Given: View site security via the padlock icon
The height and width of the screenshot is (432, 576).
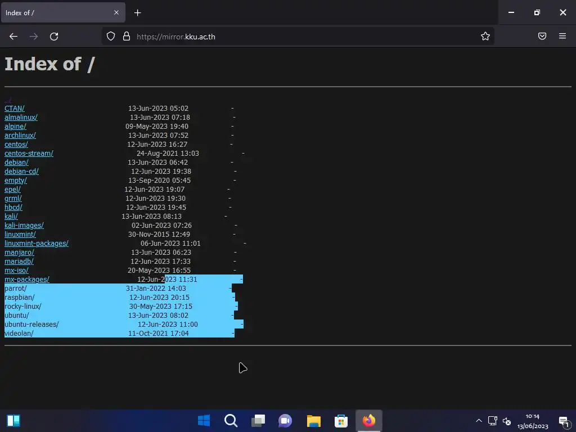Looking at the screenshot, I should coord(127,36).
